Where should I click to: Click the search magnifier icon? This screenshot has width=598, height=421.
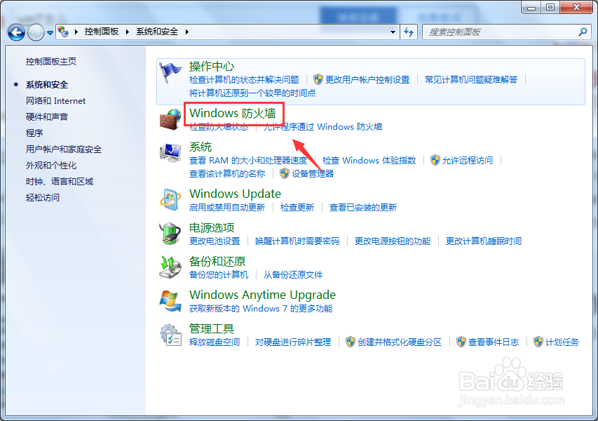(583, 32)
